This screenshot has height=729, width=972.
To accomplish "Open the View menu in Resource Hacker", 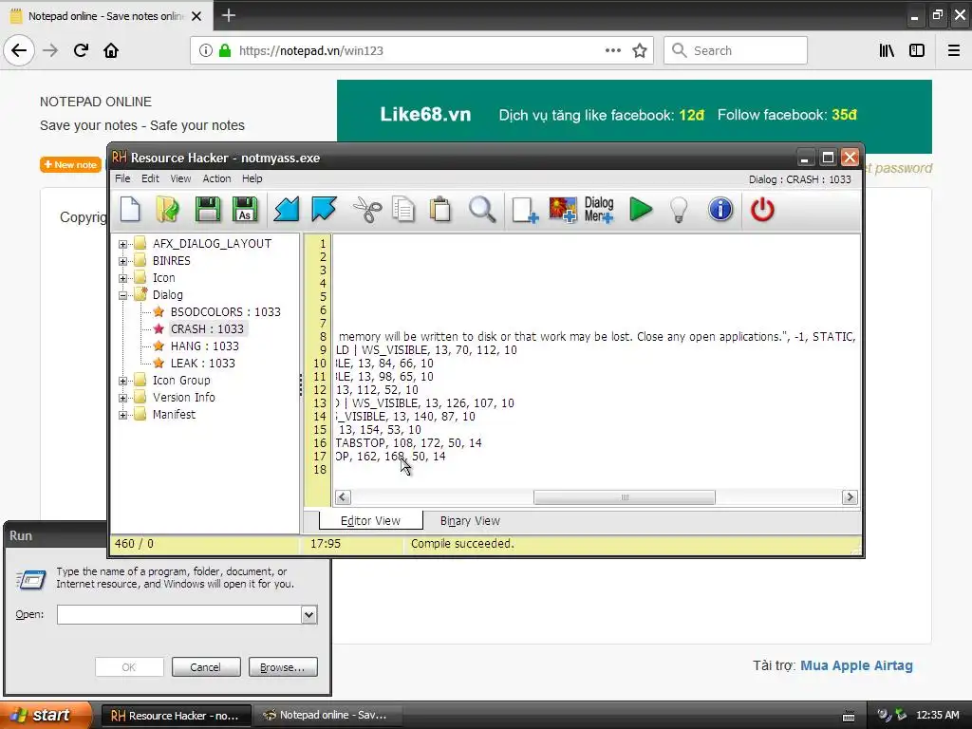I will [x=180, y=178].
